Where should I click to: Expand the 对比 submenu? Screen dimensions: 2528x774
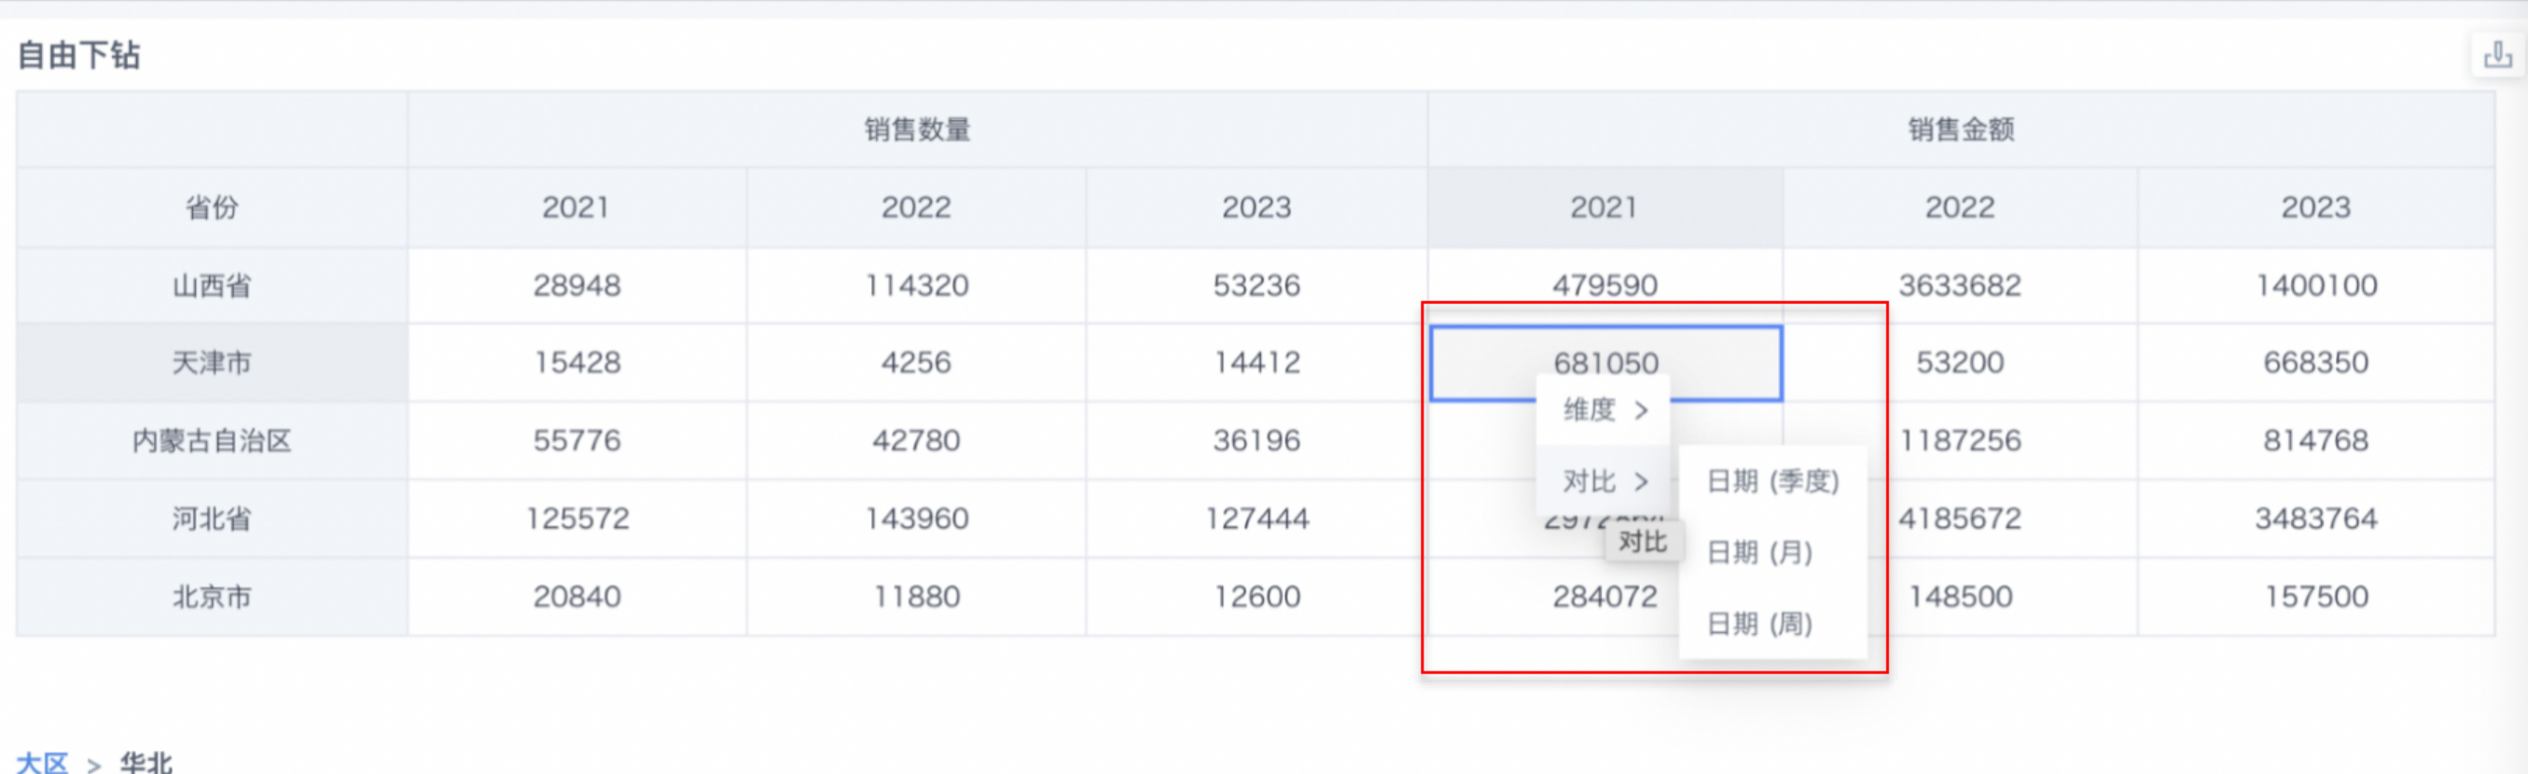coord(1604,480)
